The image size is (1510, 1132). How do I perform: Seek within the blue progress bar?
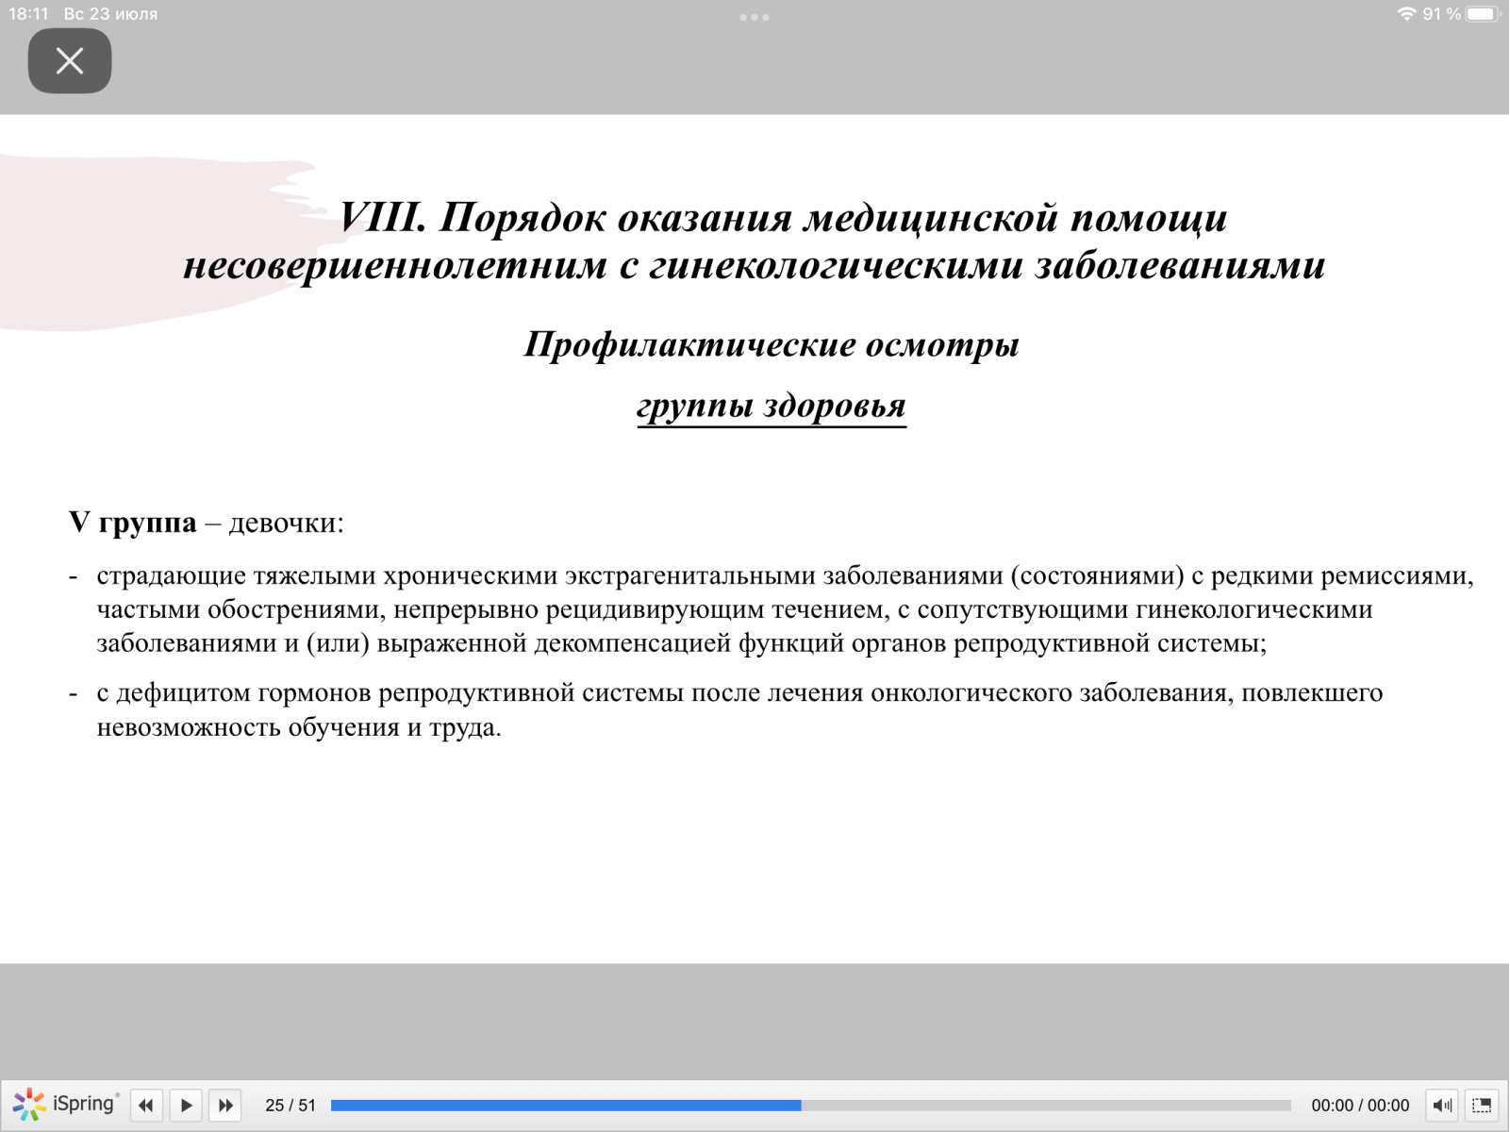[x=566, y=1106]
